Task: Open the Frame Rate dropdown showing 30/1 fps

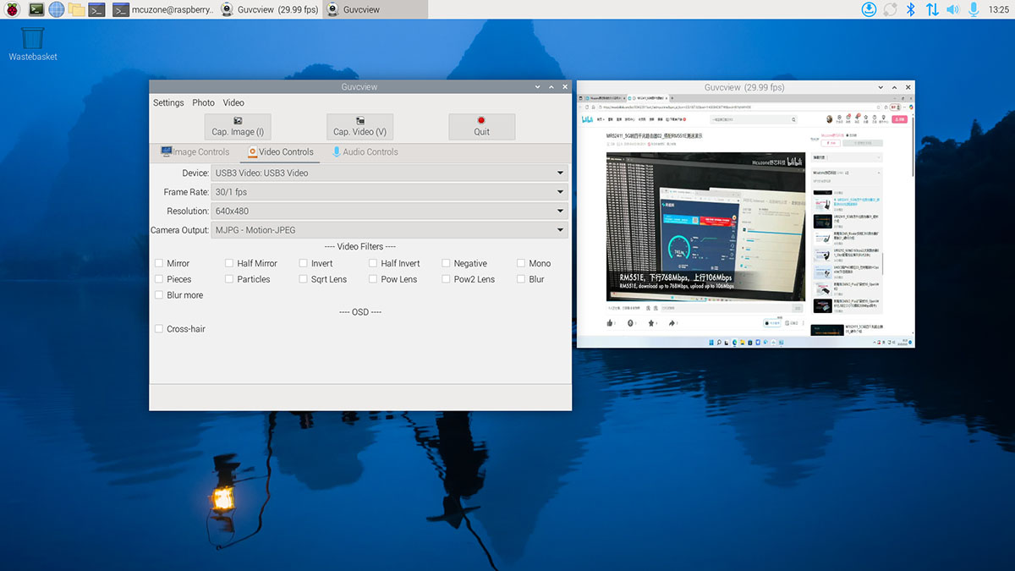Action: point(389,192)
